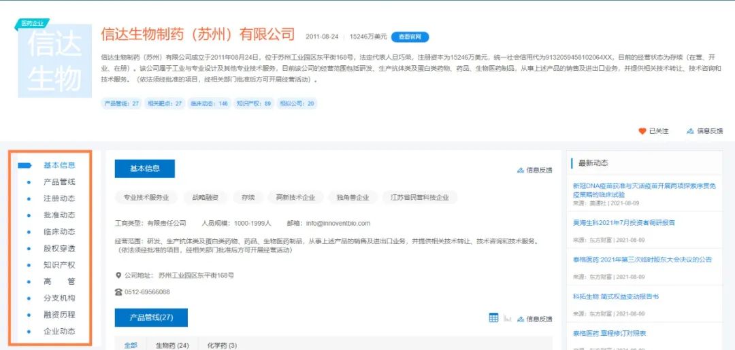Go to 临床动态 in the side navigation
The width and height of the screenshot is (735, 350).
click(59, 232)
